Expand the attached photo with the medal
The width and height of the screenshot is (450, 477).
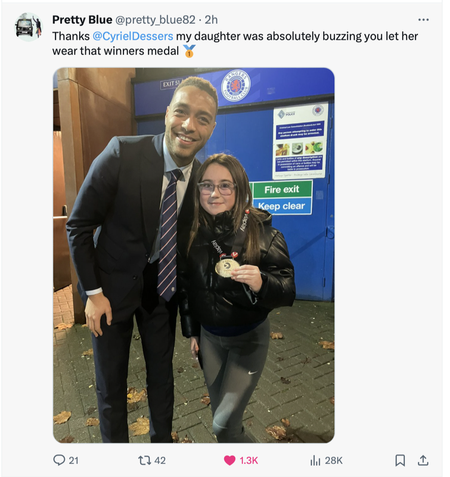194,255
